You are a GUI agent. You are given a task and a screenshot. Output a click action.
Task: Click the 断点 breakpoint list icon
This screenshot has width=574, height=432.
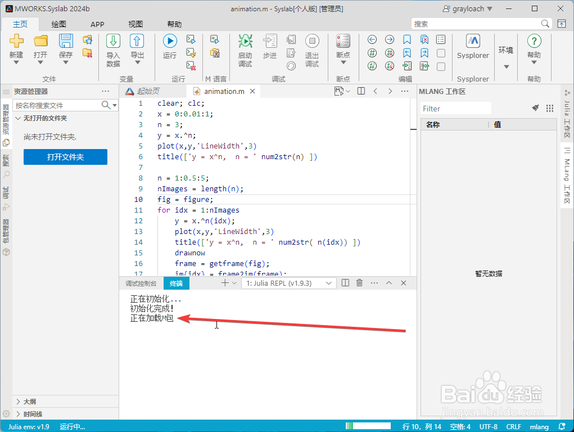pyautogui.click(x=343, y=40)
